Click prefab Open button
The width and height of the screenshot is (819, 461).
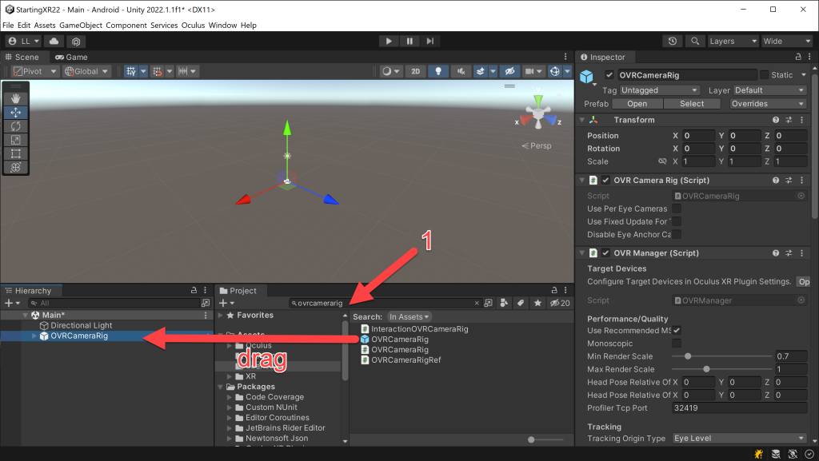click(637, 104)
